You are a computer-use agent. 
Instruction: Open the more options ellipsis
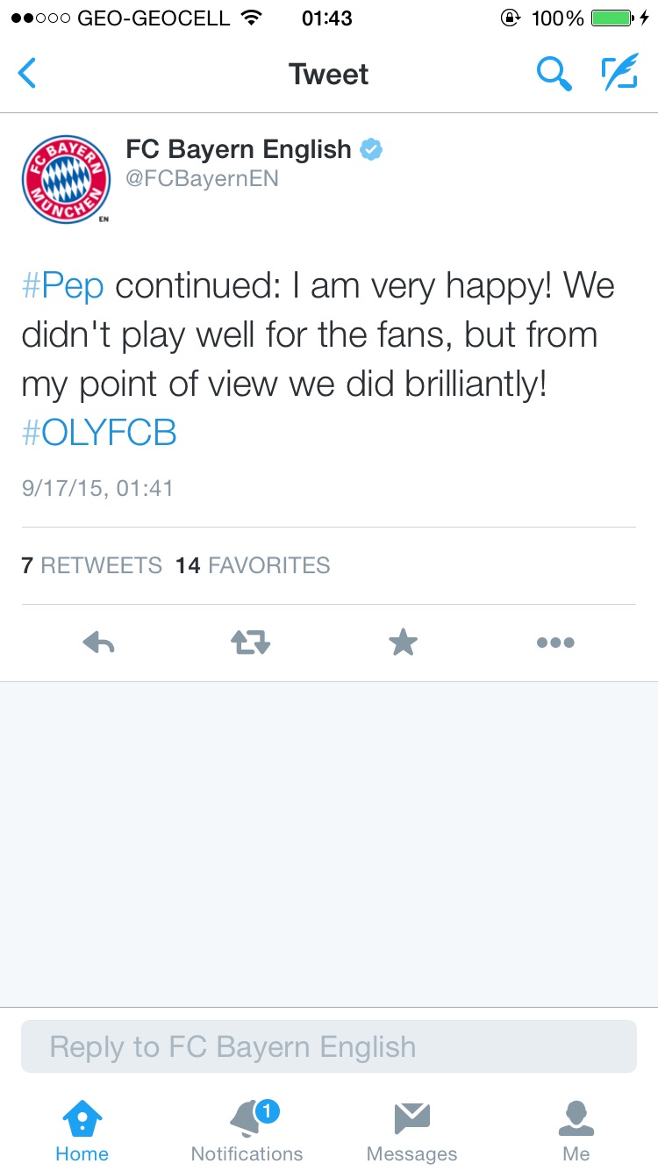pyautogui.click(x=555, y=643)
